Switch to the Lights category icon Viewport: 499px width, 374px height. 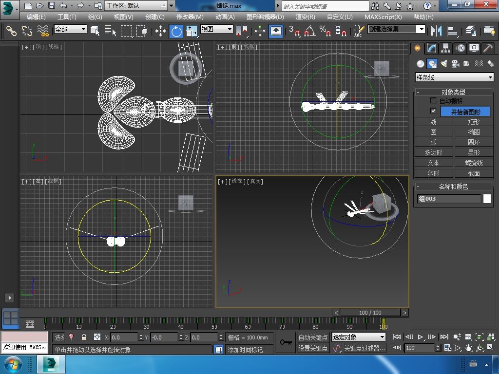coord(444,64)
